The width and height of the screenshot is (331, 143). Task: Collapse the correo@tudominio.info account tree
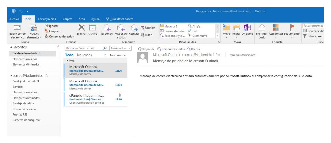11,76
